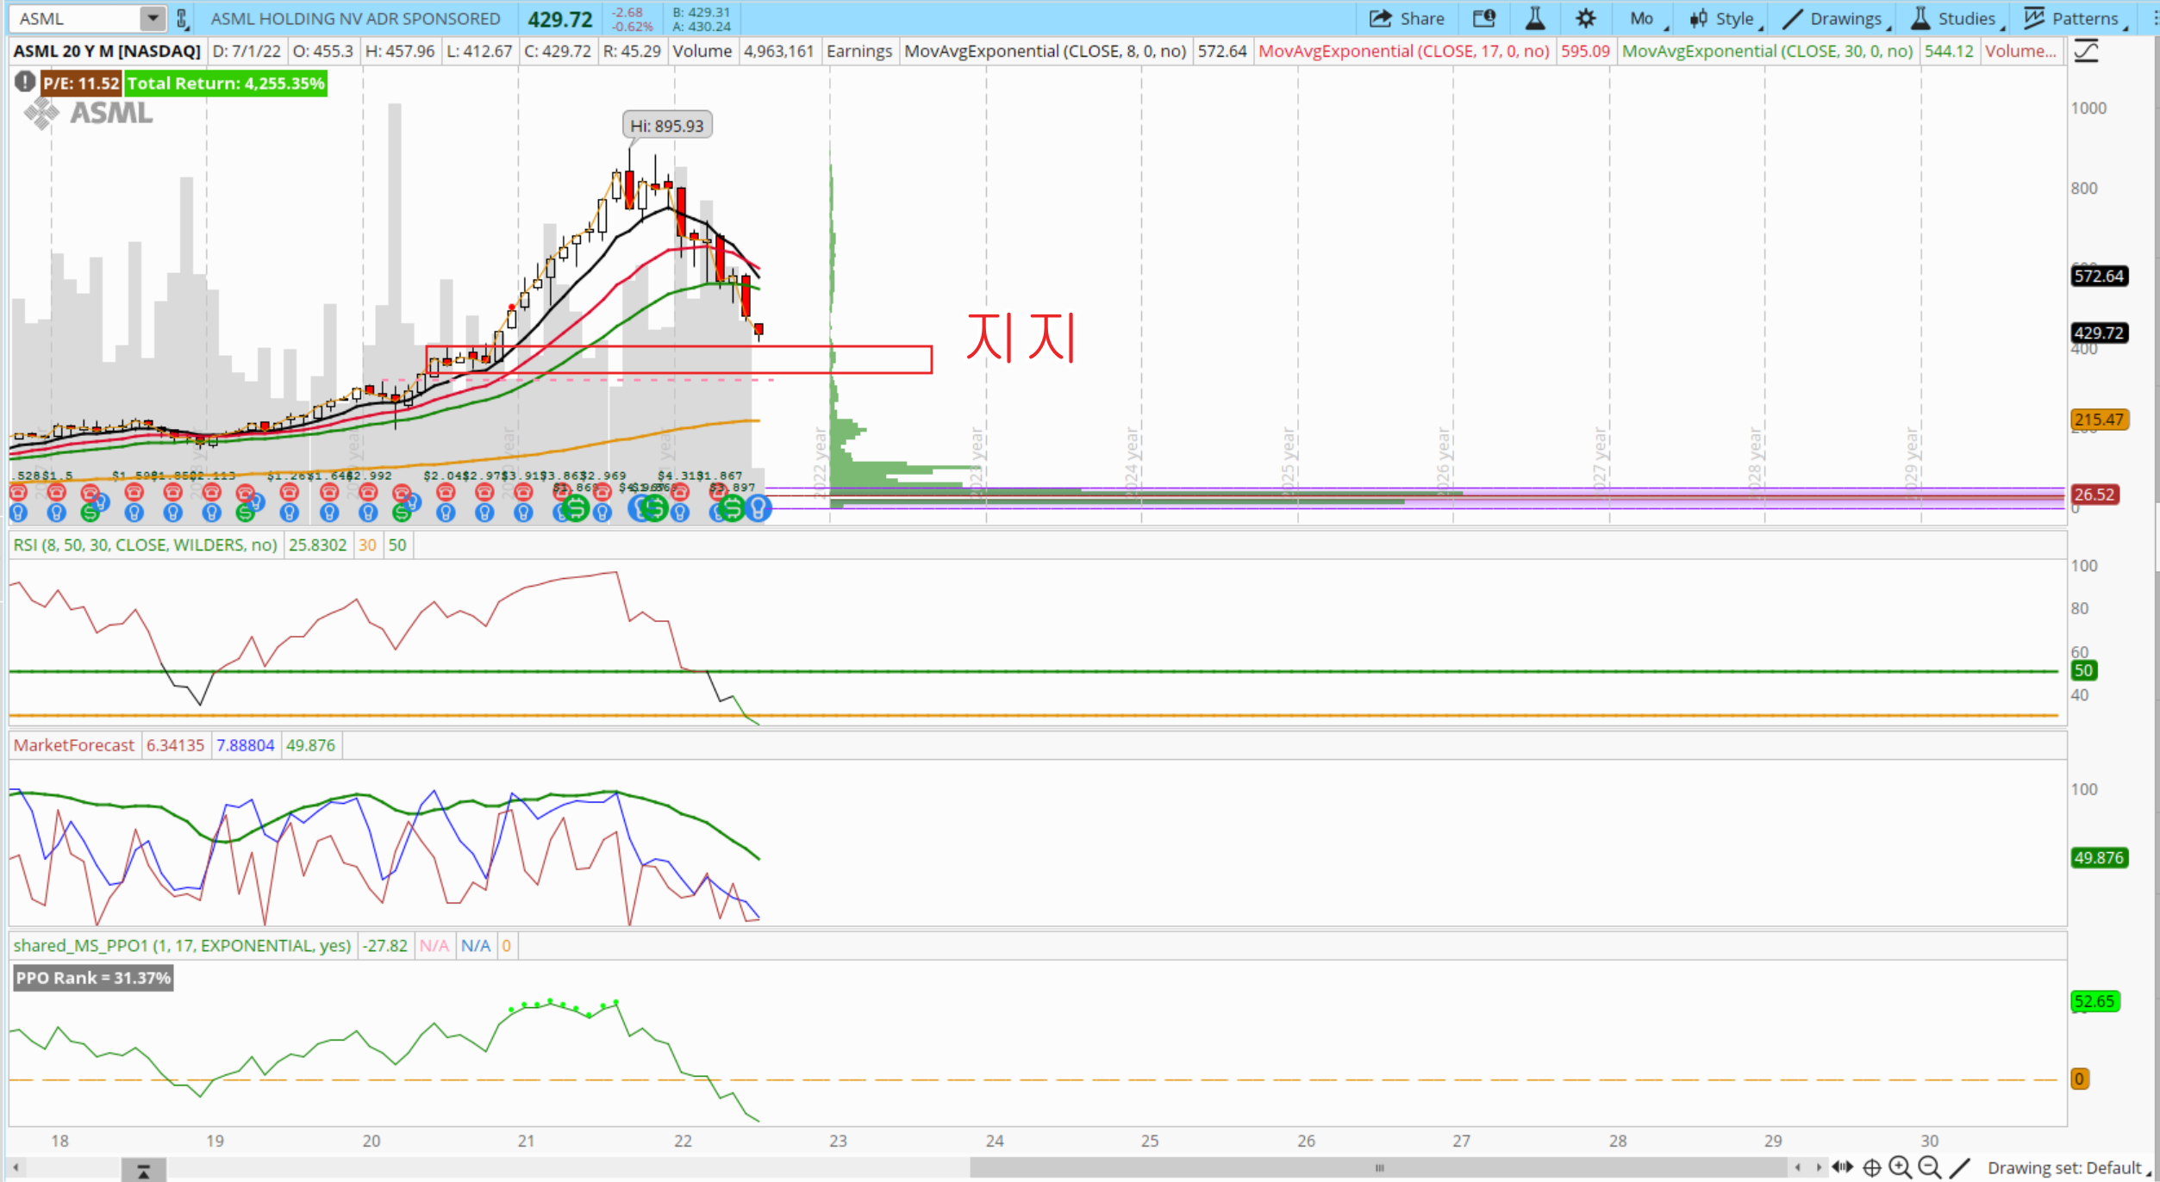
Task: Click the zoom in magnifier icon
Action: pos(1900,1167)
